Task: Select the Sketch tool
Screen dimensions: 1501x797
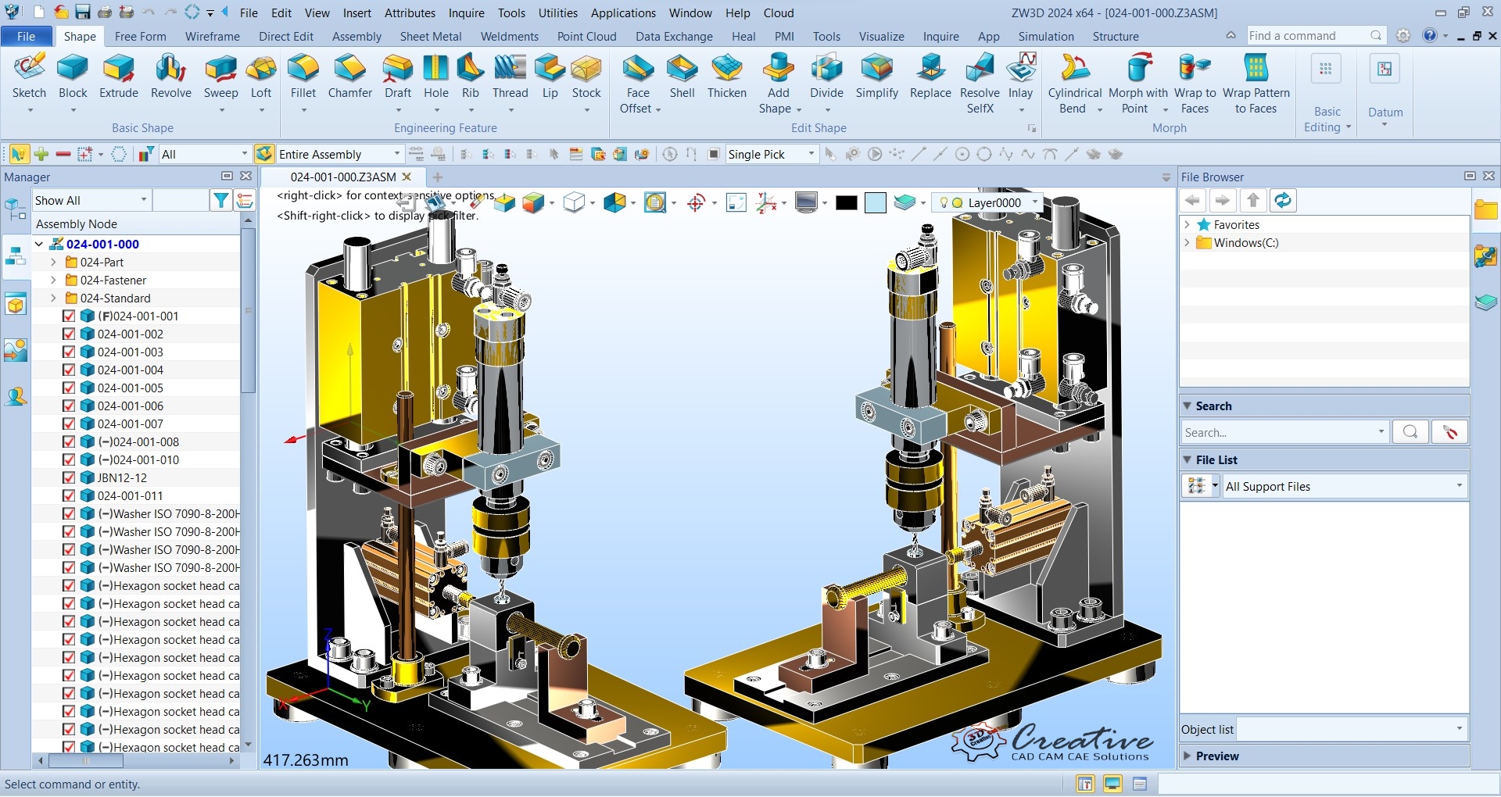Action: [x=30, y=77]
